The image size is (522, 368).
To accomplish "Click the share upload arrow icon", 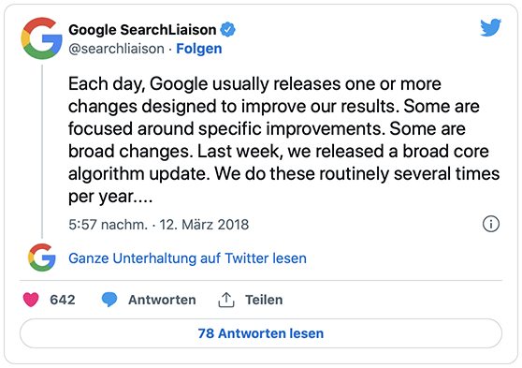I will click(x=226, y=300).
